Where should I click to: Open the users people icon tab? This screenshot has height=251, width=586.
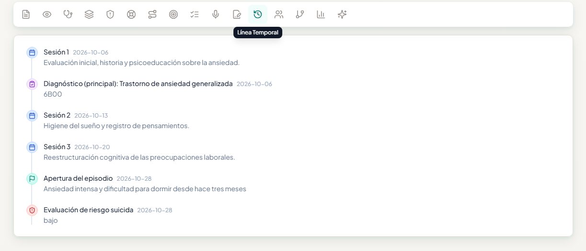[279, 14]
